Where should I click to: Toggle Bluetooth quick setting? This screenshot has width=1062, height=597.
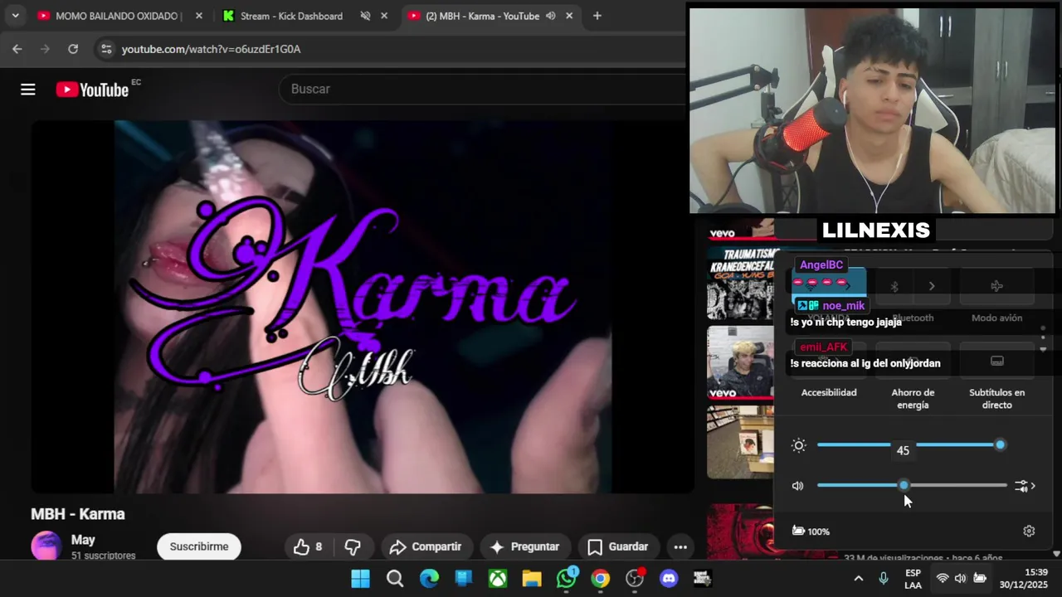point(894,286)
